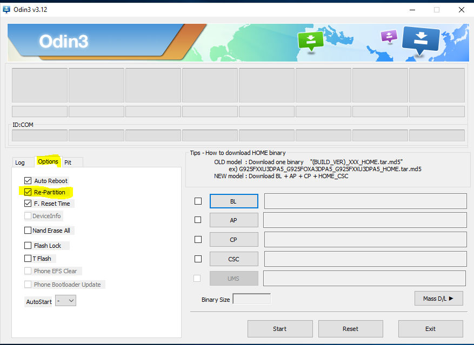Open the AutoStart dropdown
Screen dimensions: 474x345
coord(65,301)
